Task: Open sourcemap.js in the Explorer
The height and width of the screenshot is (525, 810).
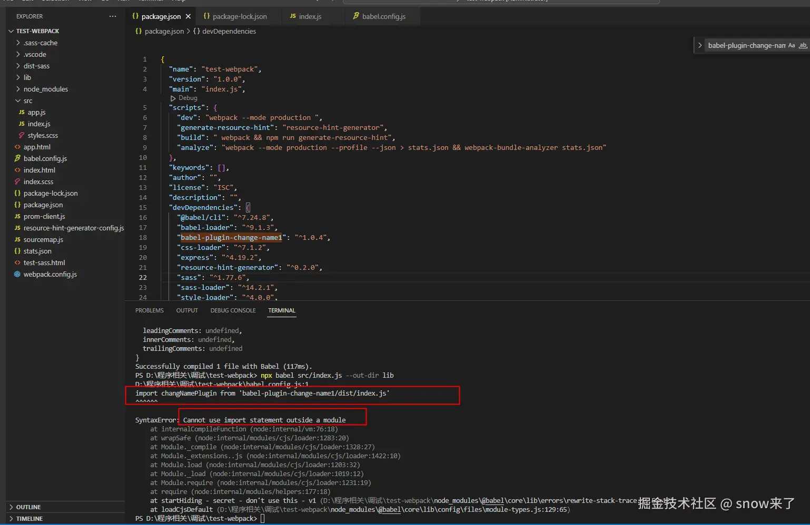Action: pos(43,239)
